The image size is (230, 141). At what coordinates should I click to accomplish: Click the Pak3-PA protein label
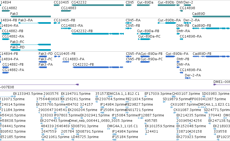(46, 65)
